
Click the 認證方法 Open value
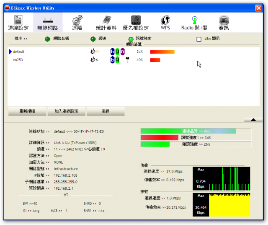pos(58,156)
